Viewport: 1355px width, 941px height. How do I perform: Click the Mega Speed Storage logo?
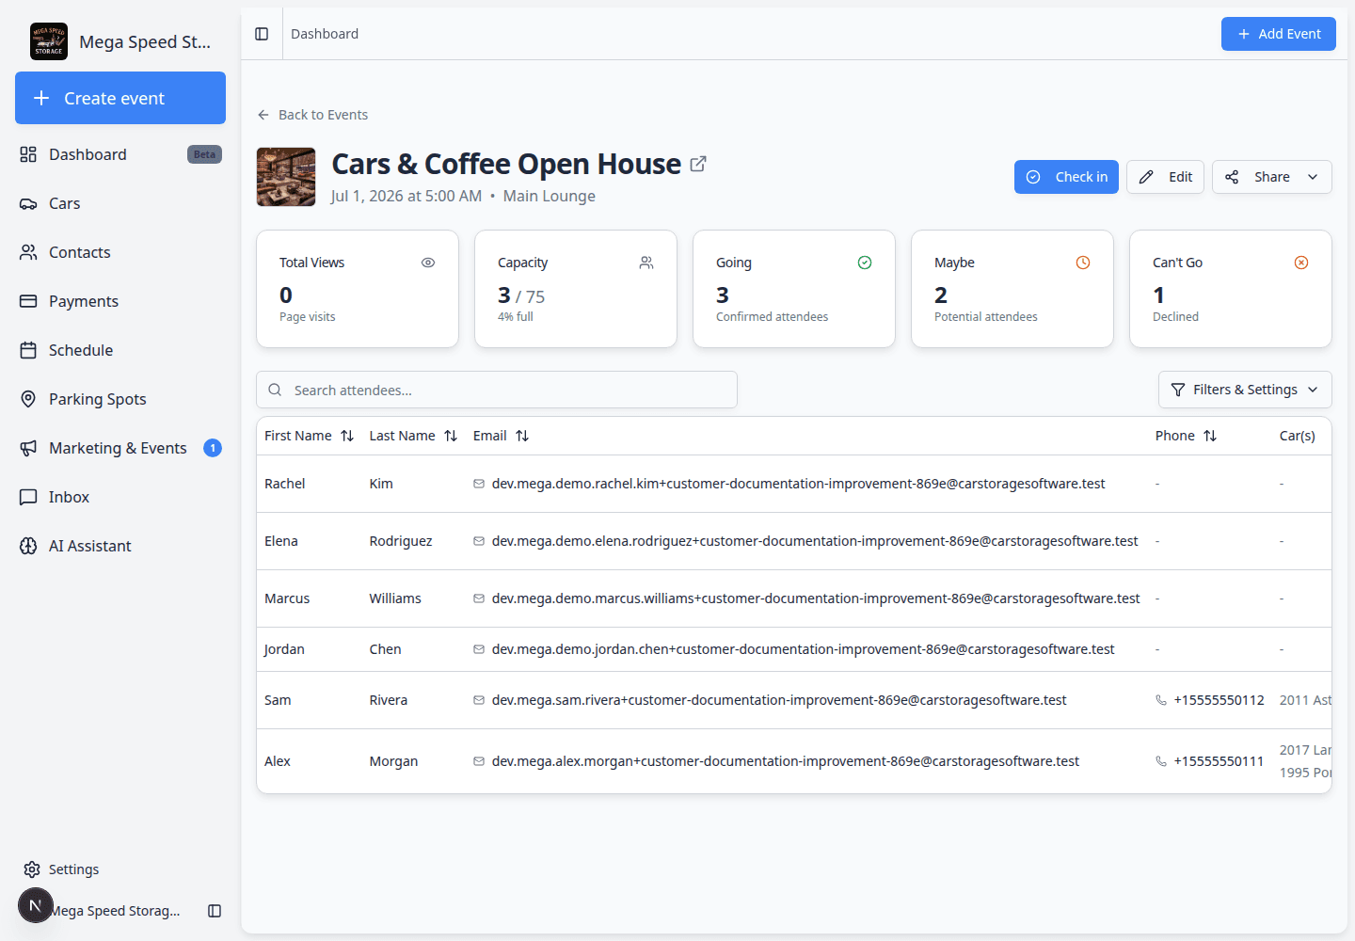tap(49, 41)
